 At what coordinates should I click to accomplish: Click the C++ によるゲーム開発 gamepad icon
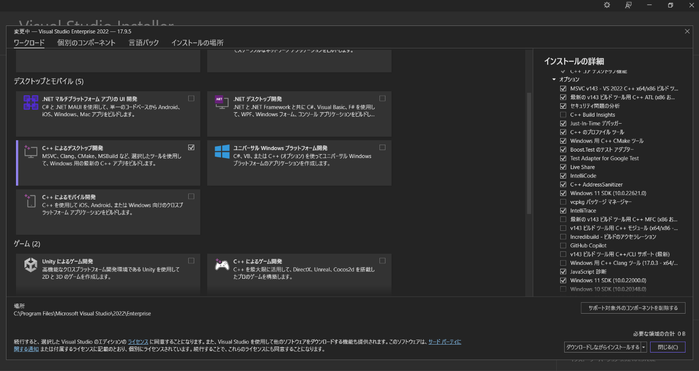[222, 265]
